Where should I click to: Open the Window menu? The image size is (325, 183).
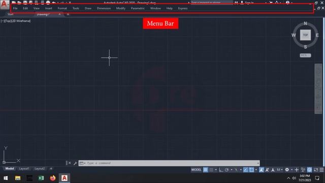155,8
